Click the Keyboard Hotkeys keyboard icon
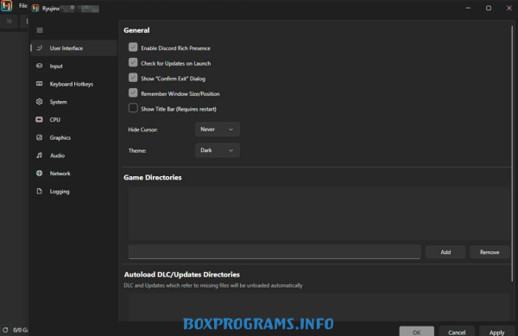 [40, 84]
